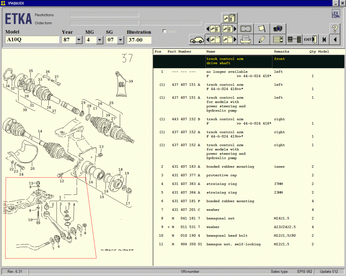The image size is (346, 276).
Task: Click the printer icon in toolbar
Action: 246,40
